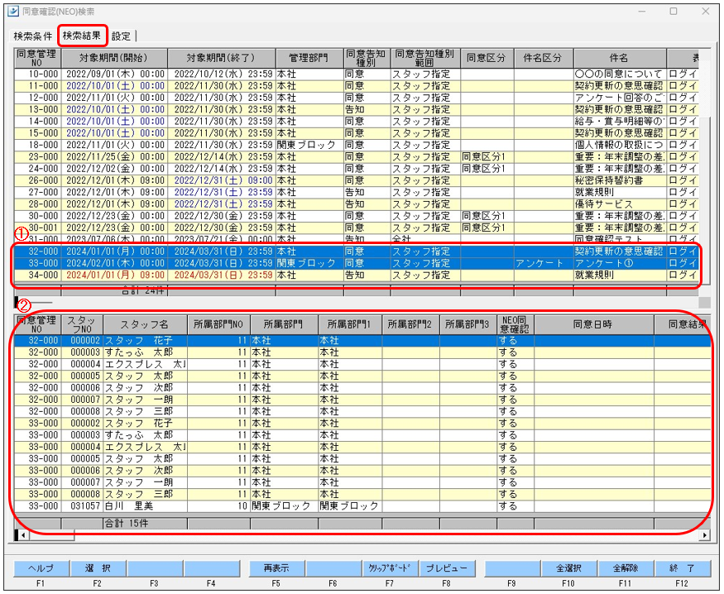Select highlighted row 33-000 in the upper table
724x594 pixels.
[x=356, y=264]
